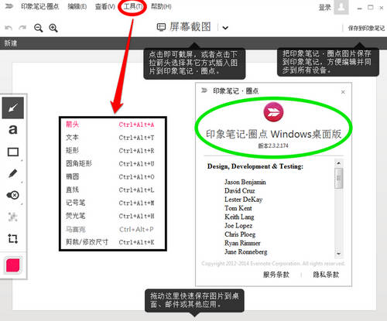Click the 登录 login link
The height and width of the screenshot is (321, 387).
pyautogui.click(x=324, y=8)
